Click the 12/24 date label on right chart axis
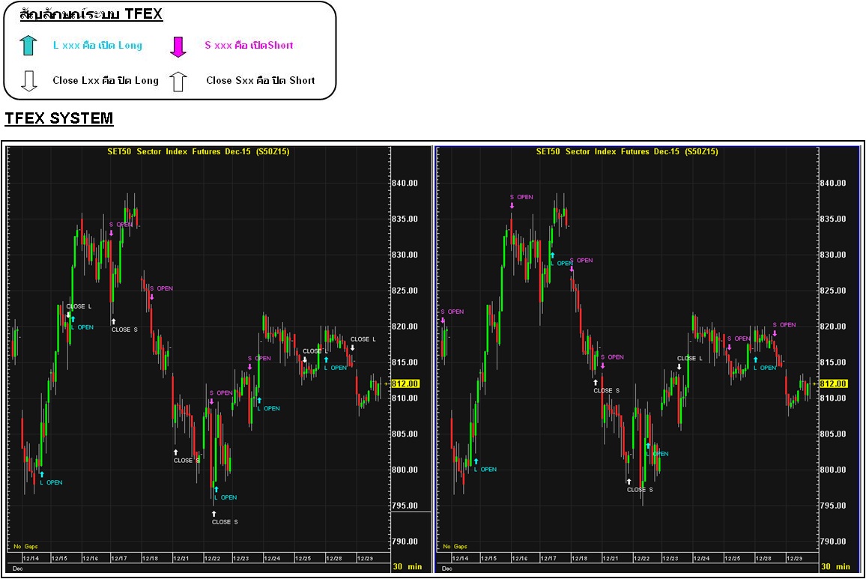The image size is (866, 579). [701, 558]
